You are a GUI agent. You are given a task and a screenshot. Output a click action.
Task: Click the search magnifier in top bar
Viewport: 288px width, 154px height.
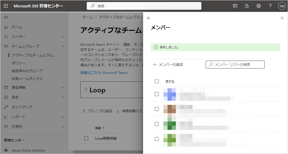click(x=92, y=6)
